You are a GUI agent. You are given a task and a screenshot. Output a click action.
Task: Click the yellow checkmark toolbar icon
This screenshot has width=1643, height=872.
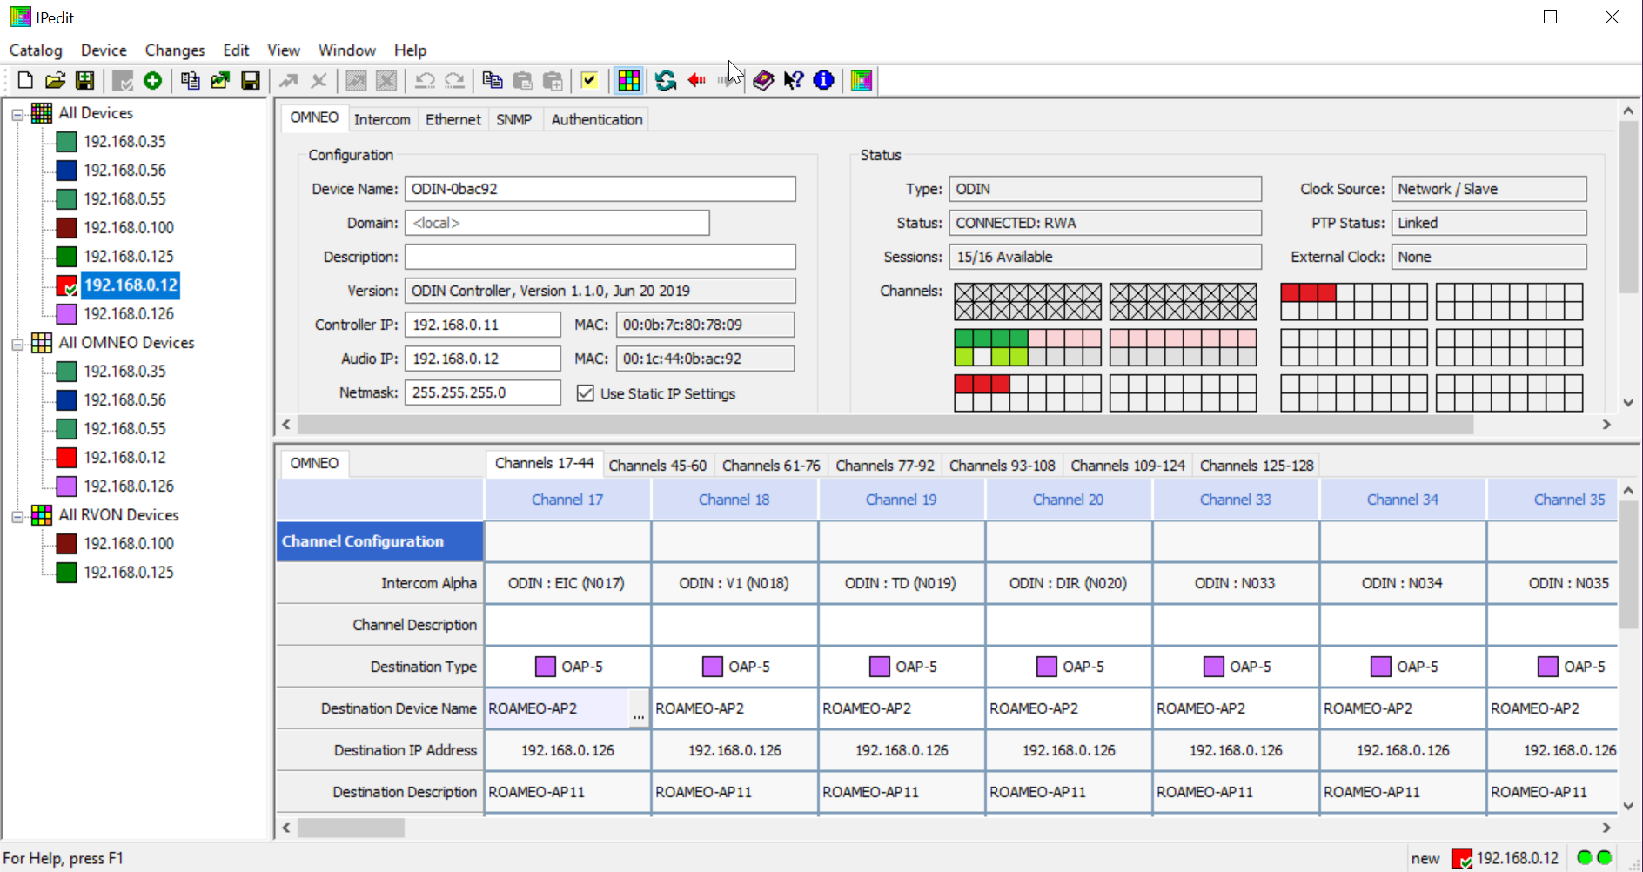tap(590, 81)
